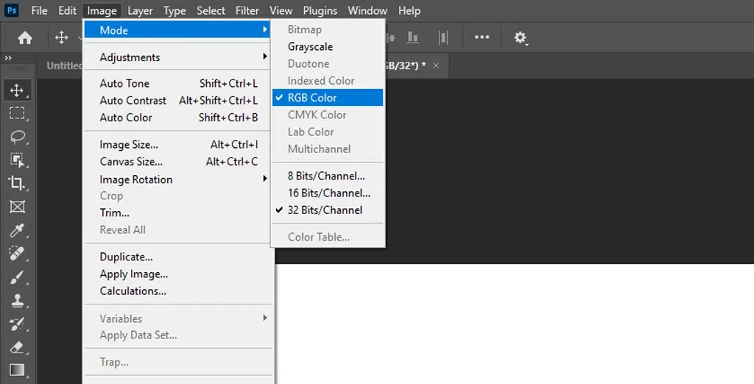Select the Rectangular Marquee tool
Screen dimensions: 754x384
(18, 113)
